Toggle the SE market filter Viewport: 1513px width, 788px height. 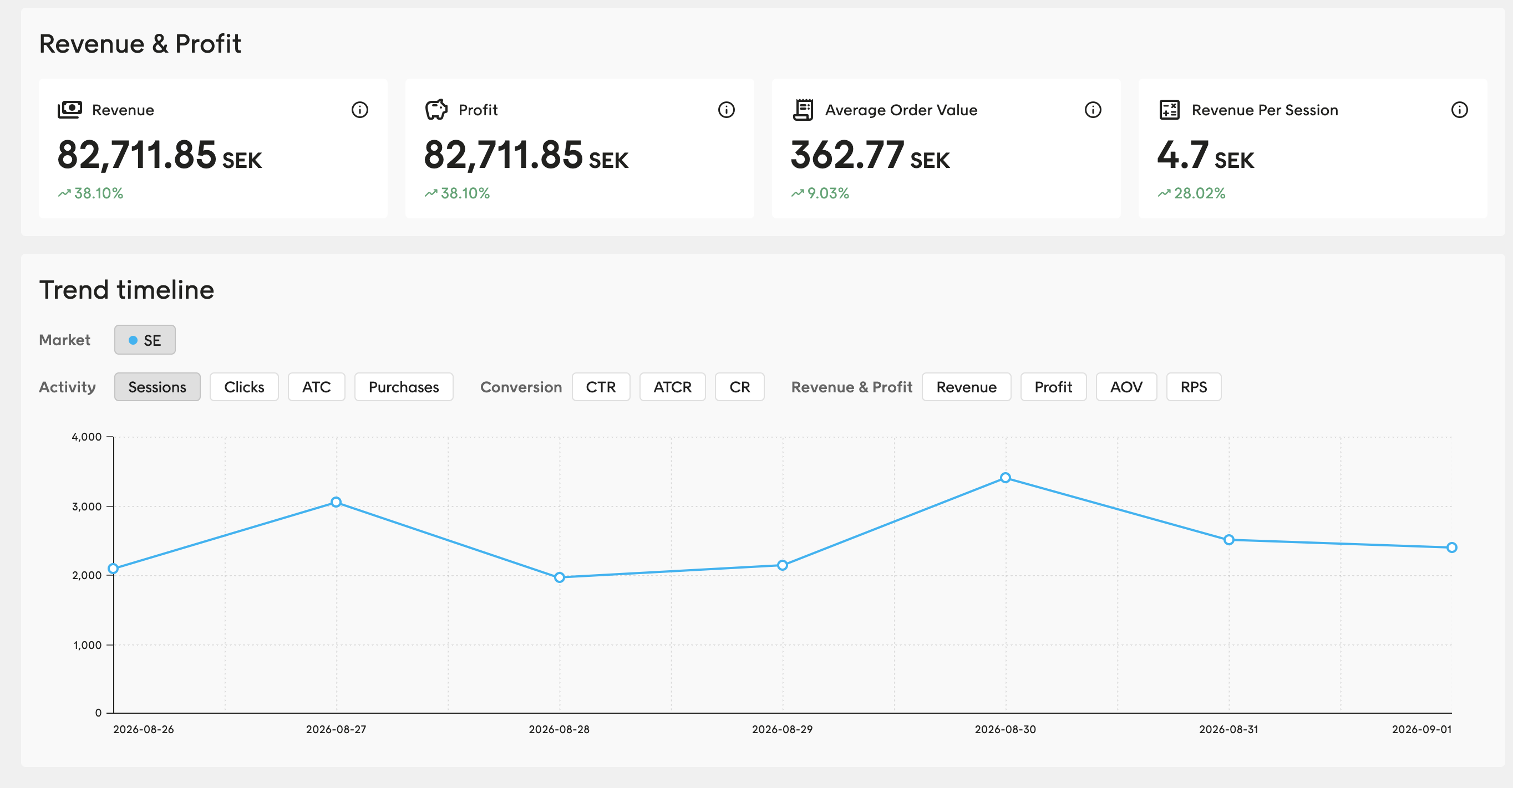(x=145, y=340)
